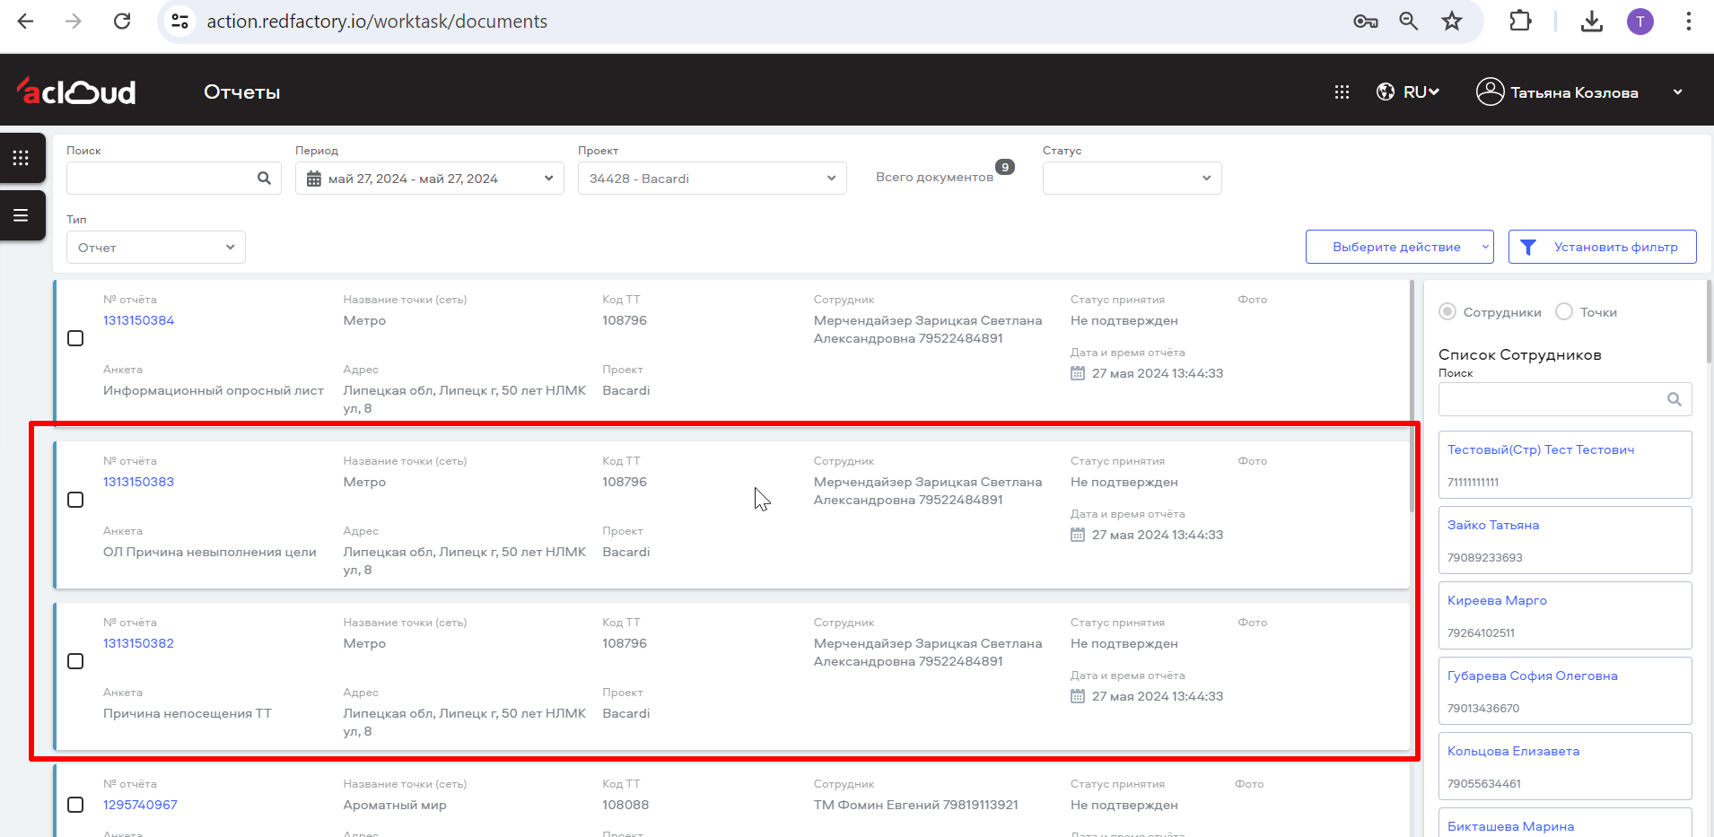This screenshot has height=837, width=1714.
Task: Open the Период date range dropdown
Action: coord(430,179)
